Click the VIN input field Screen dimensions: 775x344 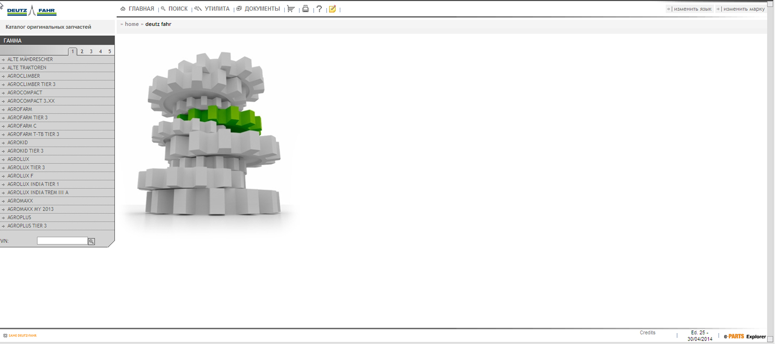pyautogui.click(x=62, y=241)
